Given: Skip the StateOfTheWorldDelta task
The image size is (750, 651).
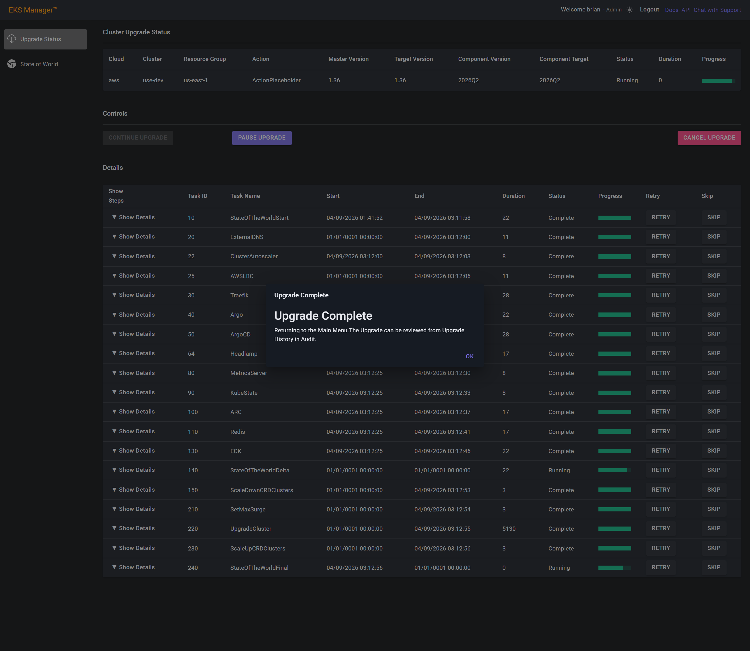Looking at the screenshot, I should (x=714, y=470).
